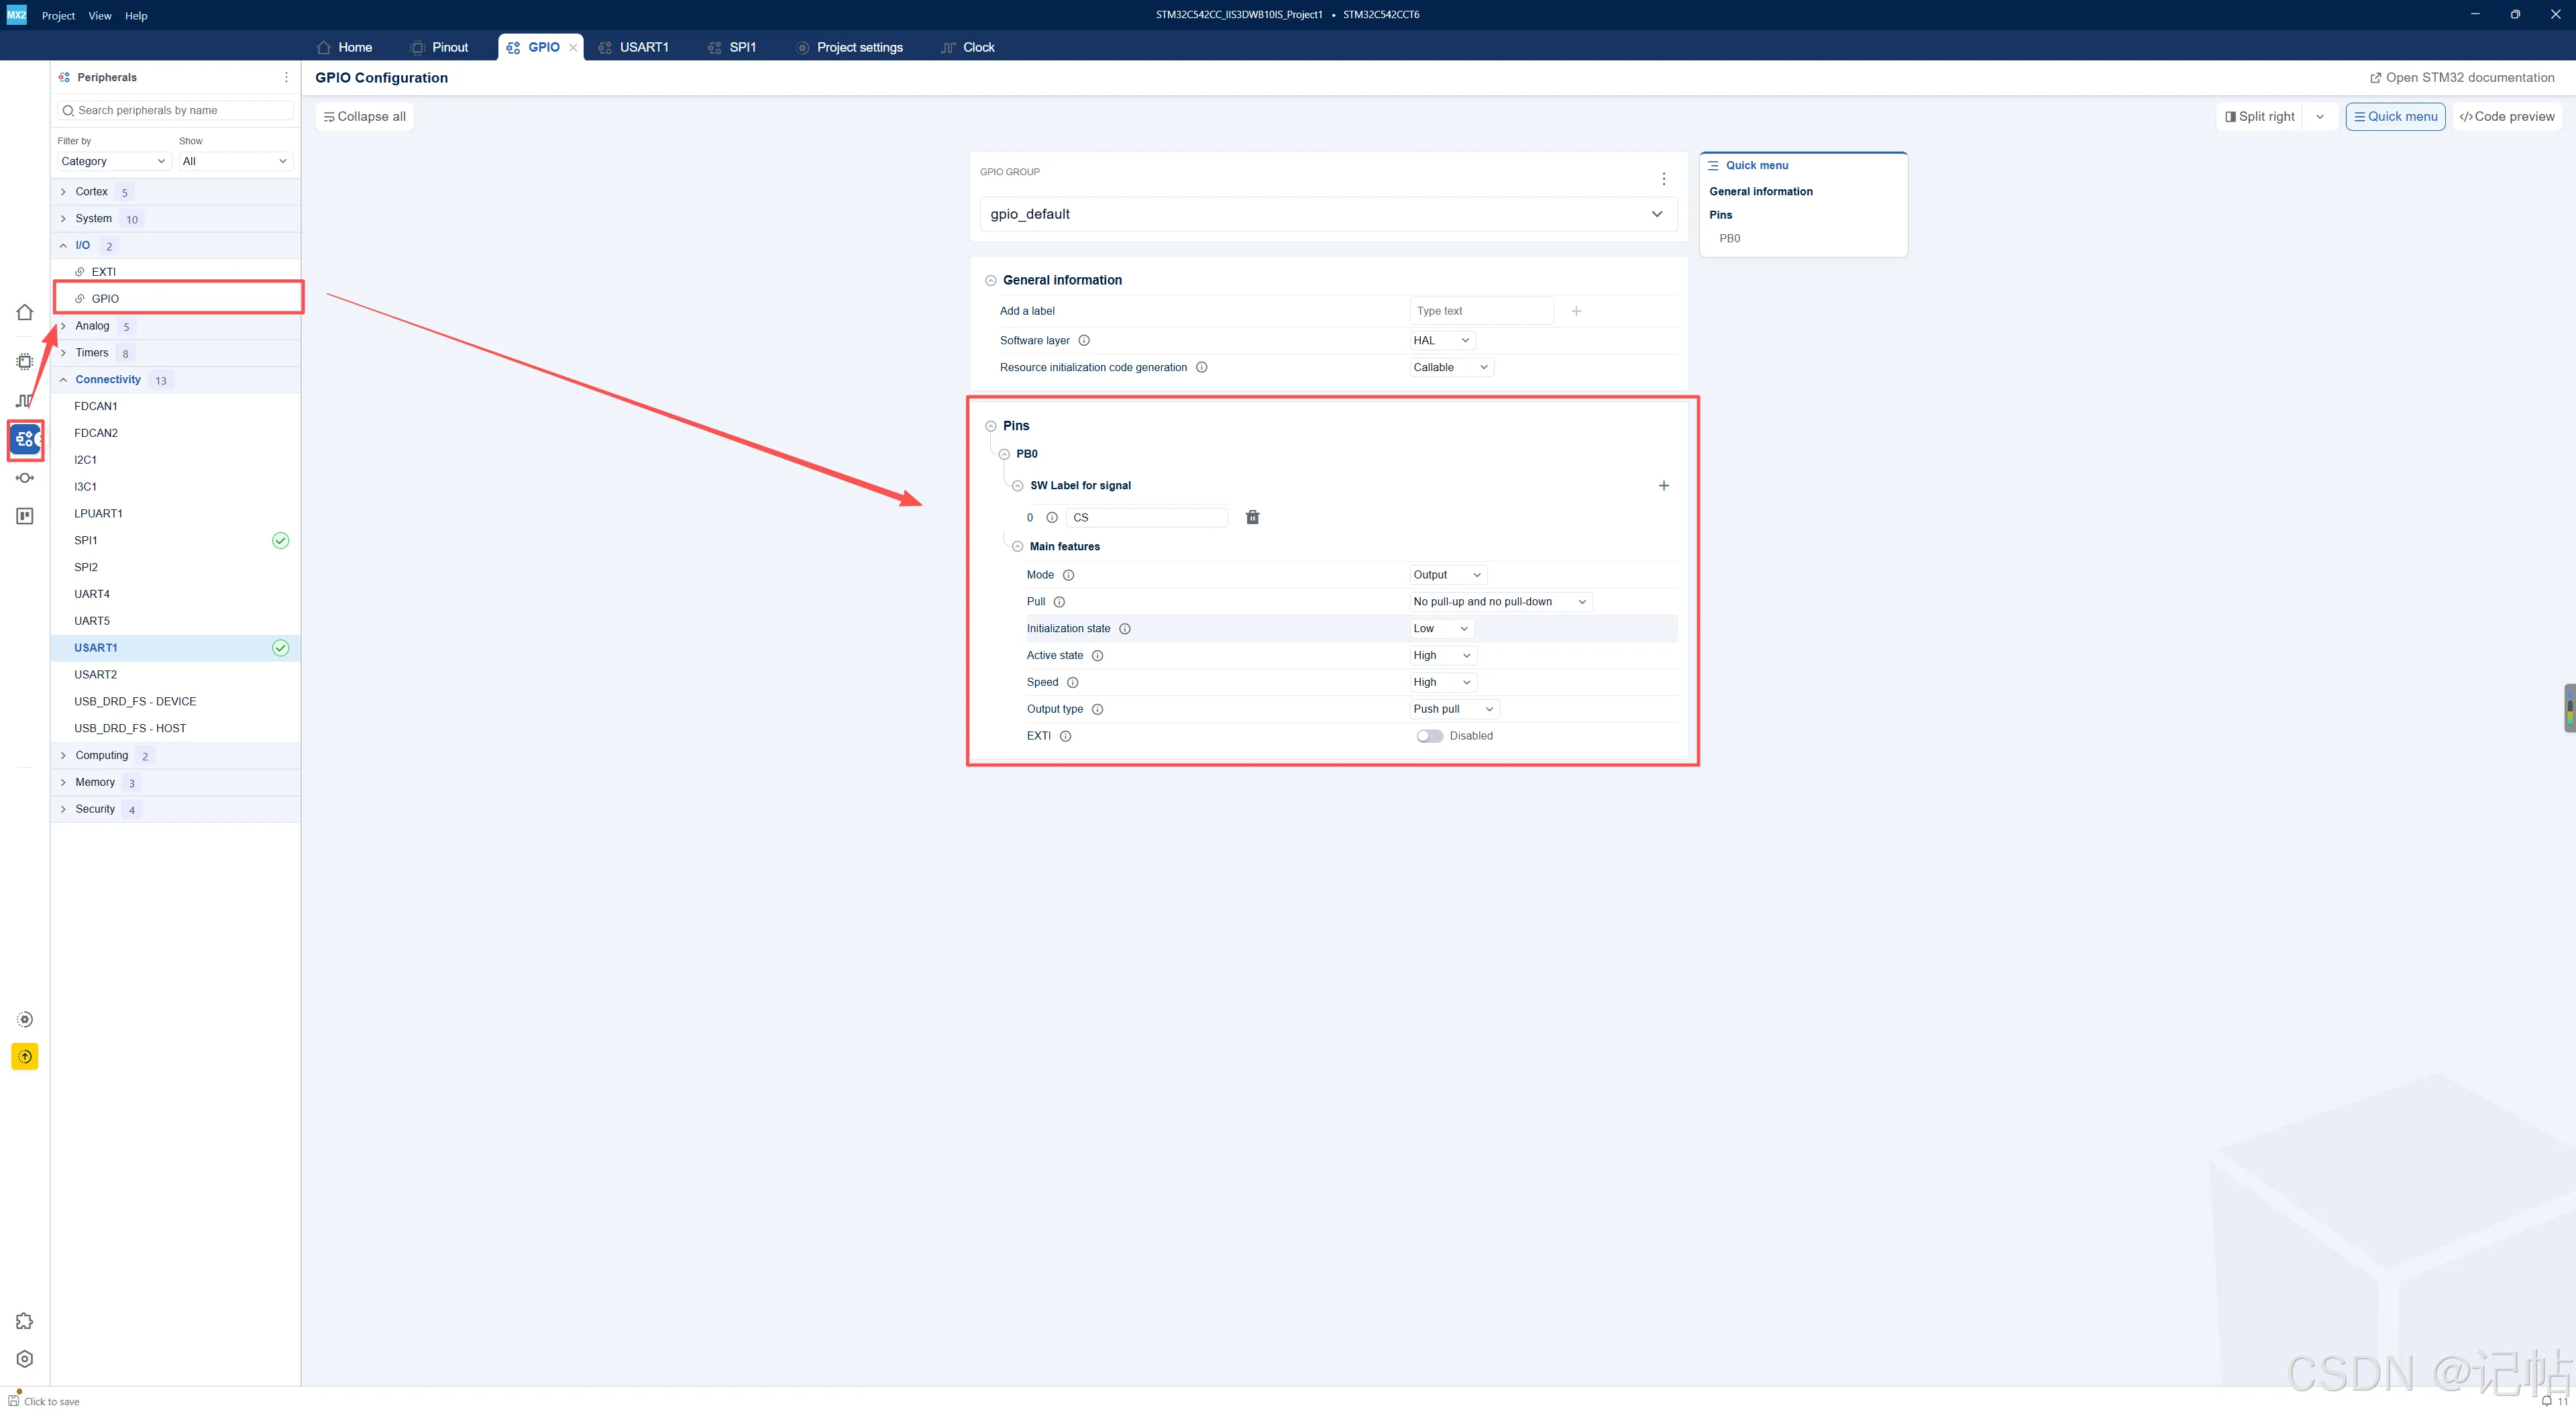This screenshot has height=1416, width=2576.
Task: Show info icon next to Initialization state
Action: click(x=1125, y=628)
